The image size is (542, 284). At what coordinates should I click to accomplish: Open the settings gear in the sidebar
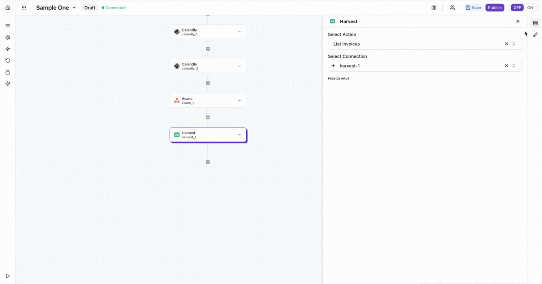(8, 37)
